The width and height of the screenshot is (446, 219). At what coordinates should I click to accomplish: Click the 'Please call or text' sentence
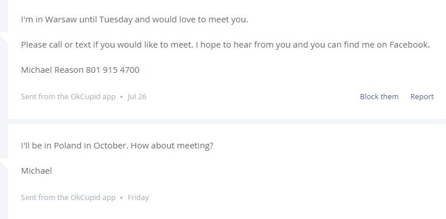click(x=106, y=45)
